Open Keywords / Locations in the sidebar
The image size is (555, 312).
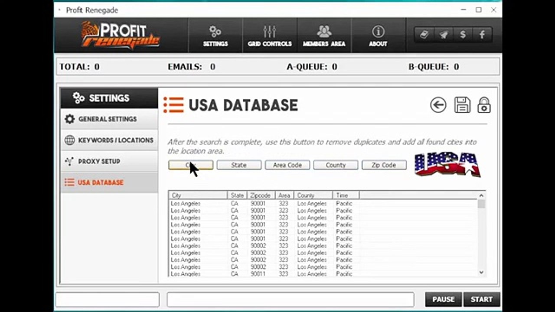(109, 140)
